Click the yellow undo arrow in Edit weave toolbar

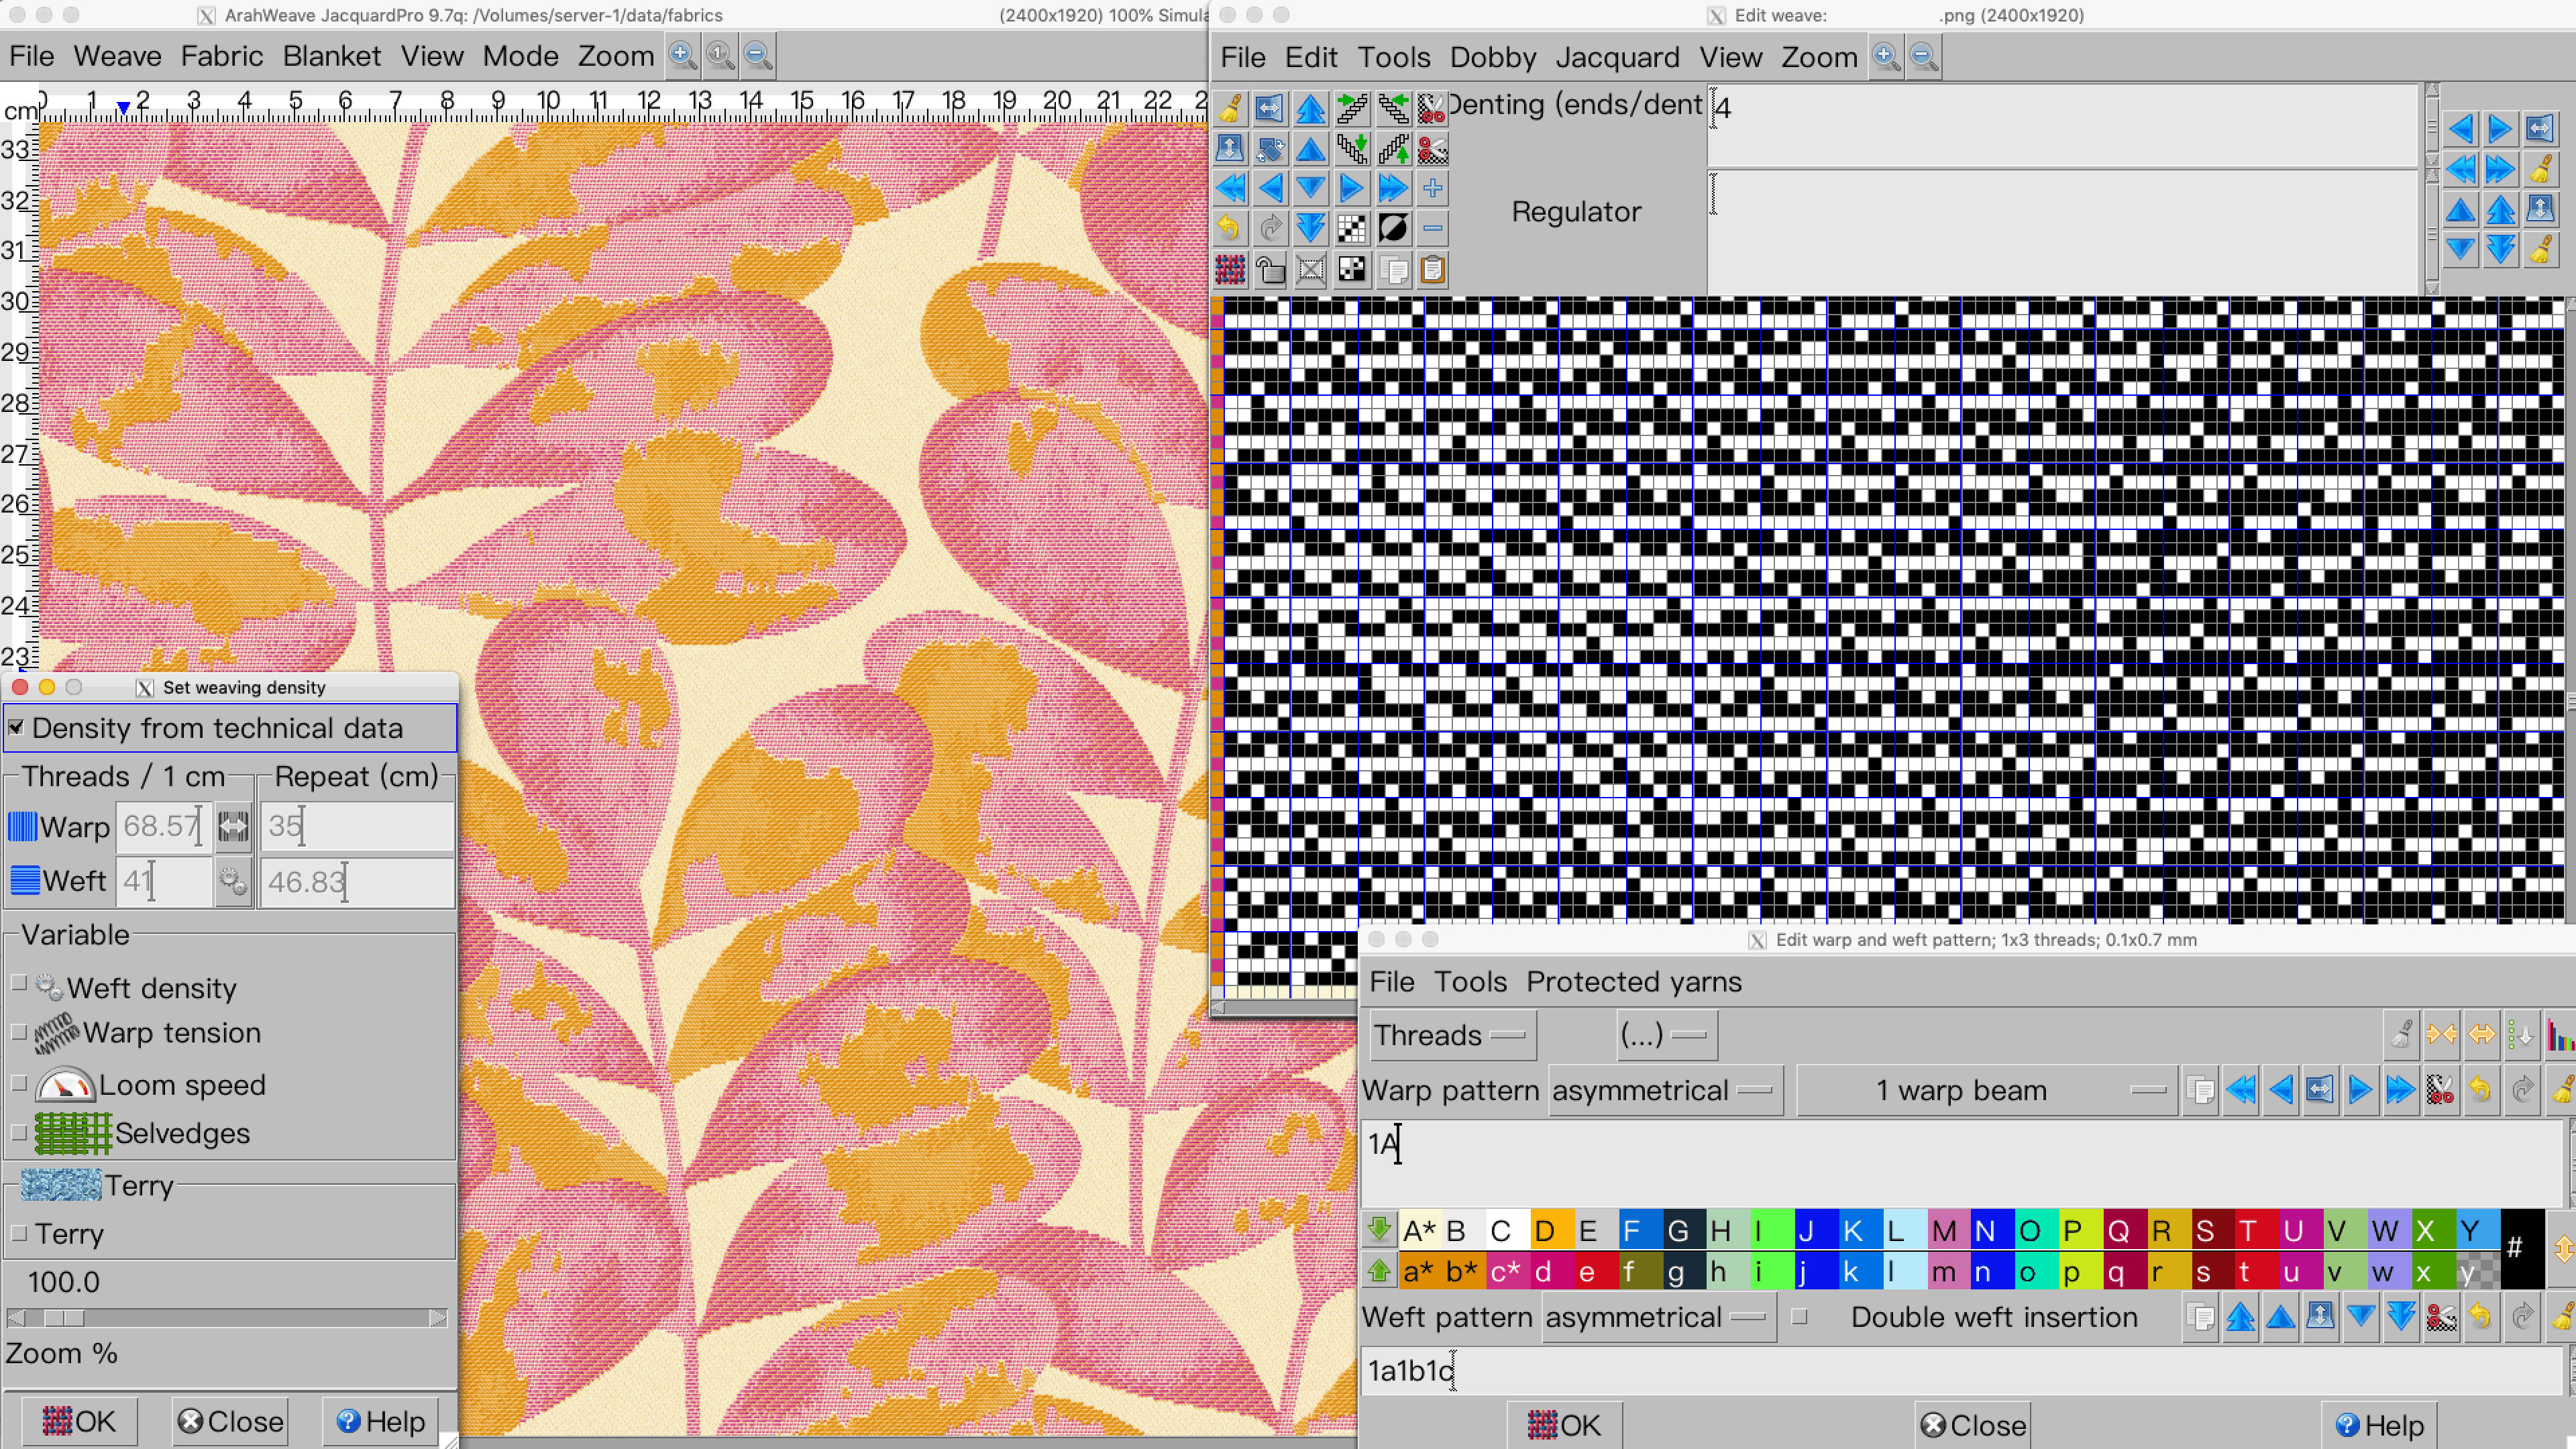pos(1230,229)
